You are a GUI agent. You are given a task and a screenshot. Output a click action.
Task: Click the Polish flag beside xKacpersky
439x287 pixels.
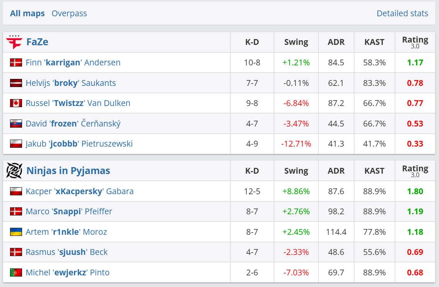[16, 191]
